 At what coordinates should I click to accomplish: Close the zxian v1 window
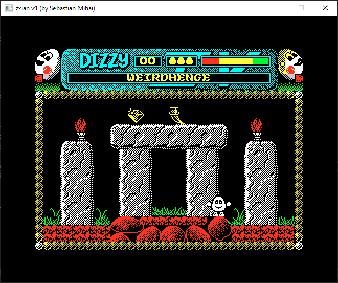(x=325, y=8)
